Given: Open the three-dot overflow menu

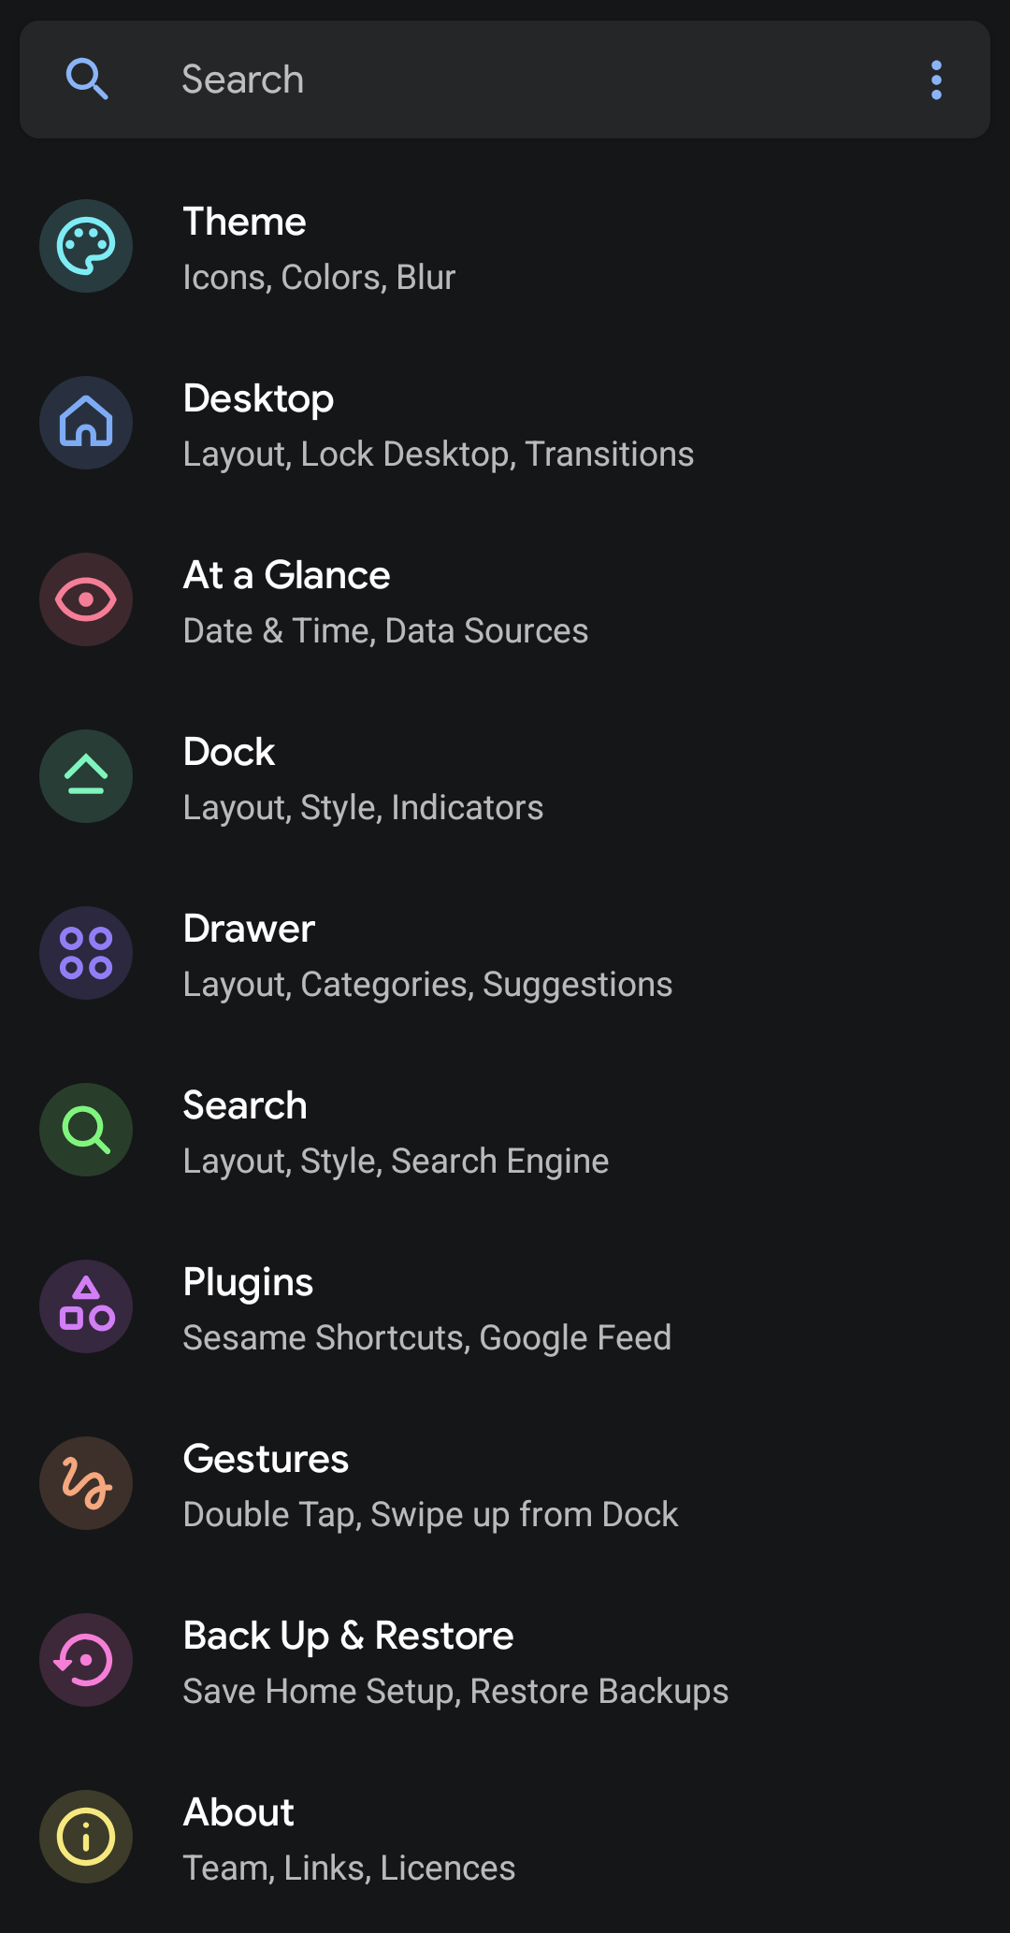Looking at the screenshot, I should pyautogui.click(x=936, y=80).
